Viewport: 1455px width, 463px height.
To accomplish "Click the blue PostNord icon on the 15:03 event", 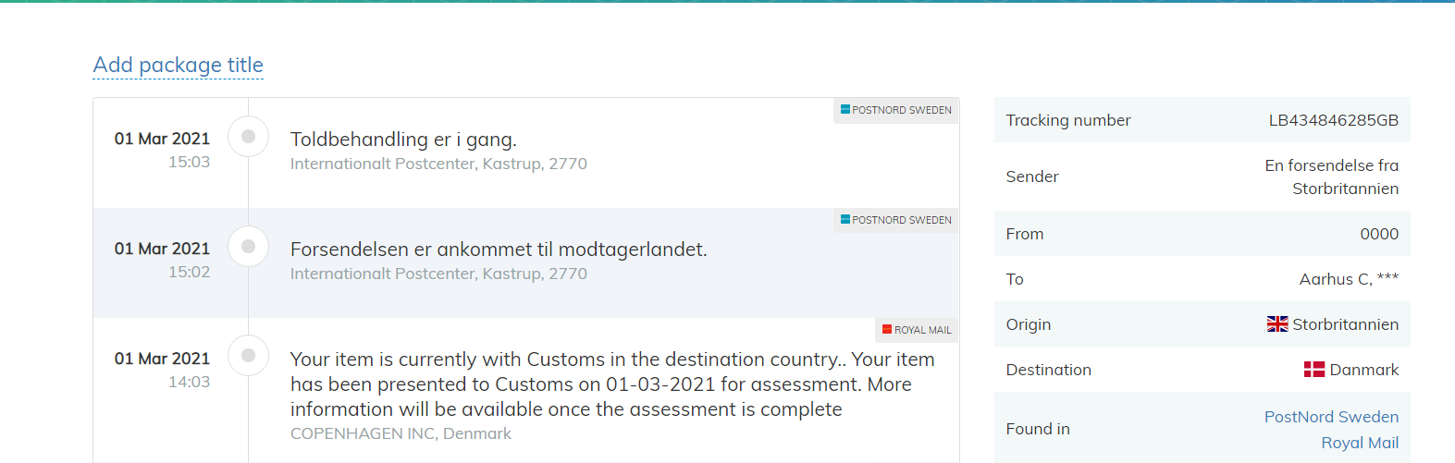I will [x=845, y=109].
